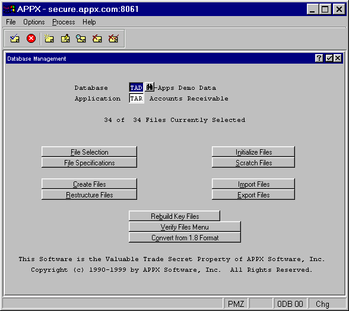Minimize the APPX window
This screenshot has width=349, height=311.
312,9
